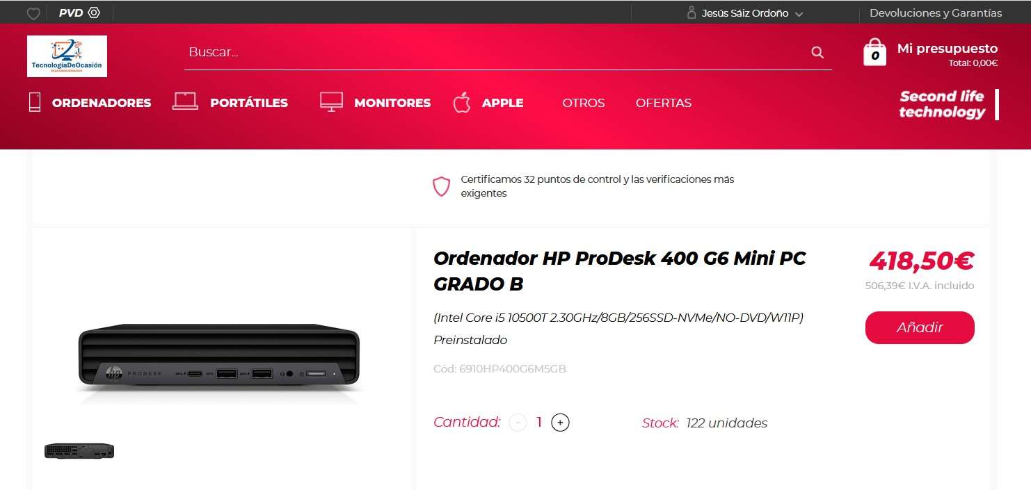Increase quantity with the plus button

tap(560, 422)
